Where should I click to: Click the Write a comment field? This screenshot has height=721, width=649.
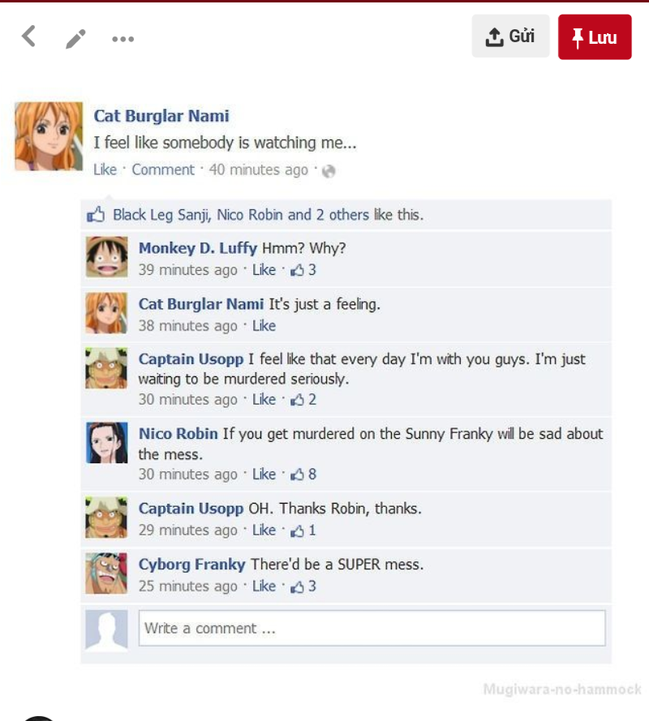coord(372,628)
